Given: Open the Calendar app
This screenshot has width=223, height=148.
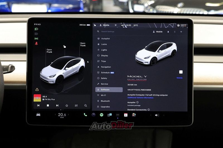Looking at the screenshot, I should (126, 115).
